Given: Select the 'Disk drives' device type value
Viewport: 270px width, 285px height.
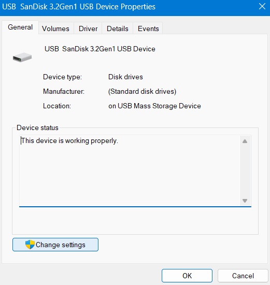Looking at the screenshot, I should coord(125,77).
